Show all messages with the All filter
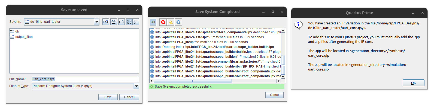Image resolution: width=431 pixels, height=112 pixels. [153, 22]
